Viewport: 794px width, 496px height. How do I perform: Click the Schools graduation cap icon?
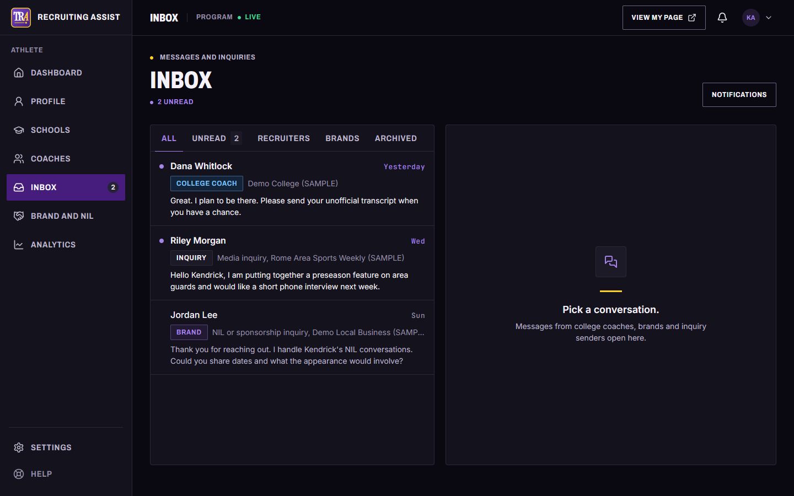[19, 130]
